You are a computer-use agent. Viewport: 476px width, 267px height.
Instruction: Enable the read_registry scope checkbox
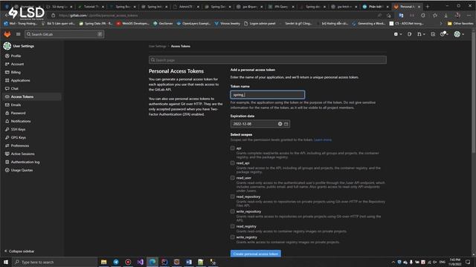click(233, 226)
